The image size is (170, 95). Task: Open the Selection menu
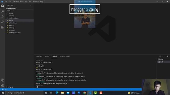pos(16,2)
